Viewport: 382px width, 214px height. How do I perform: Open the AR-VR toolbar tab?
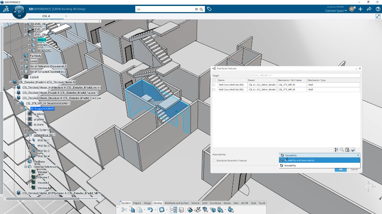[x=244, y=203]
